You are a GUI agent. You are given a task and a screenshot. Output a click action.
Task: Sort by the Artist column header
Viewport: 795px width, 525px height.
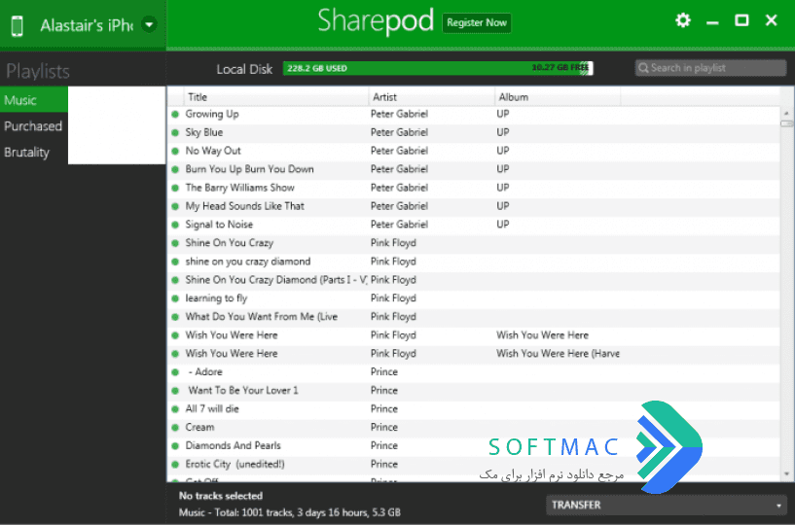pyautogui.click(x=431, y=97)
